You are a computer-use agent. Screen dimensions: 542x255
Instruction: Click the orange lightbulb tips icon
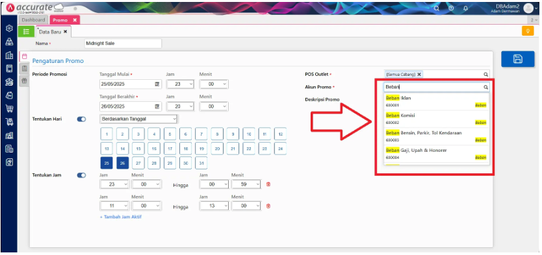528,31
